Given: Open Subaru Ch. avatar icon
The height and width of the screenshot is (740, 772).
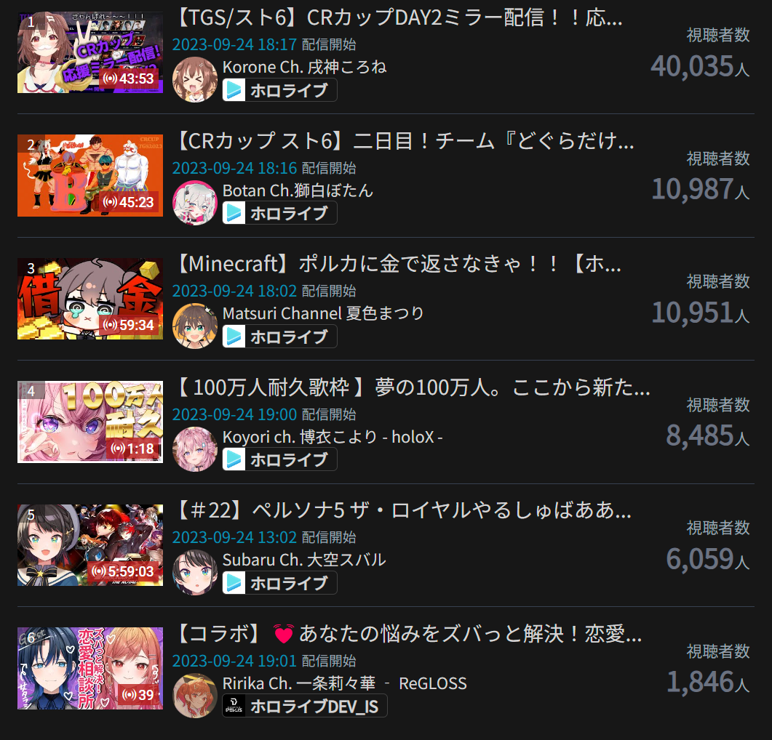Looking at the screenshot, I should point(195,572).
